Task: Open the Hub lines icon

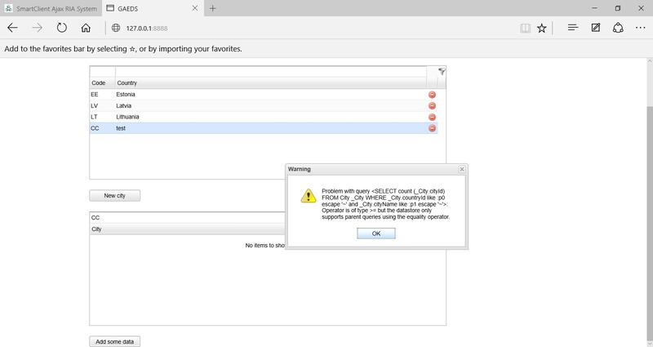Action: coord(573,28)
